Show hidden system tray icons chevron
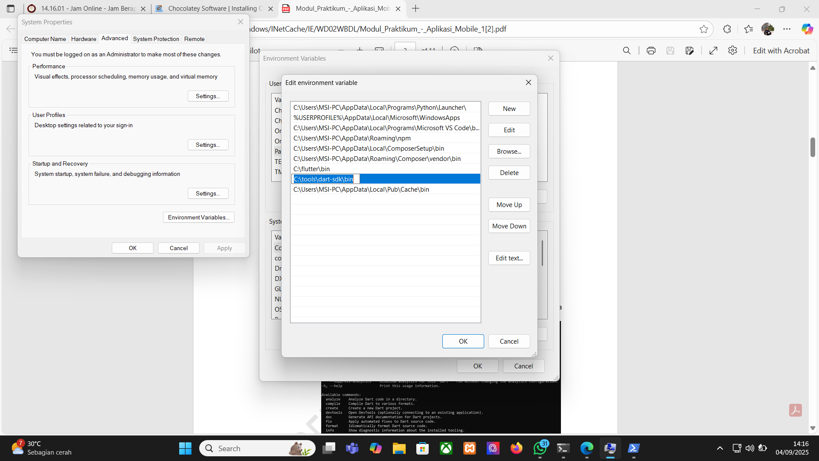Screen dimensions: 819x461 click(720, 448)
